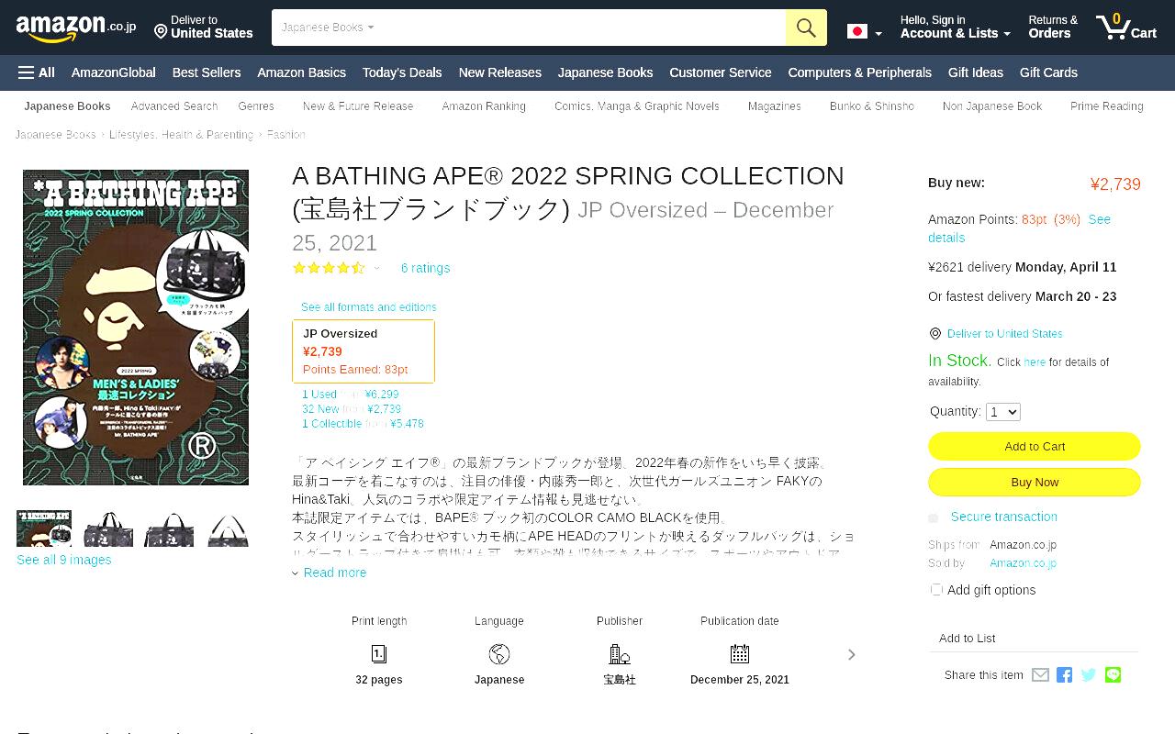Select the Bunko & Shinsho subnav link
This screenshot has height=734, width=1175.
pos(872,106)
